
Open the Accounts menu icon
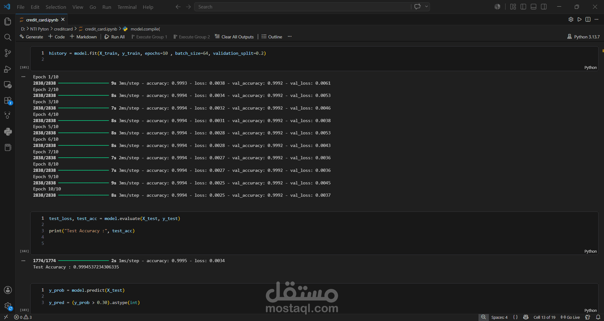click(x=8, y=290)
